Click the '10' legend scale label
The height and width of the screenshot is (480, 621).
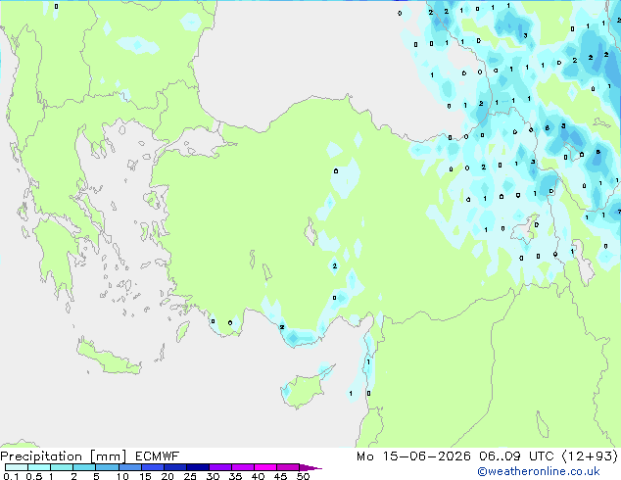coord(122,476)
